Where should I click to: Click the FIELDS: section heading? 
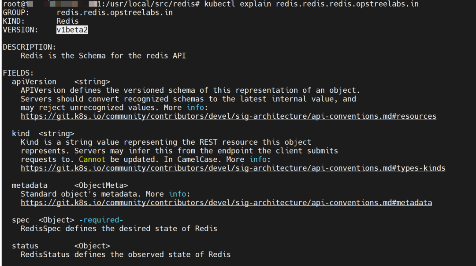pyautogui.click(x=18, y=73)
